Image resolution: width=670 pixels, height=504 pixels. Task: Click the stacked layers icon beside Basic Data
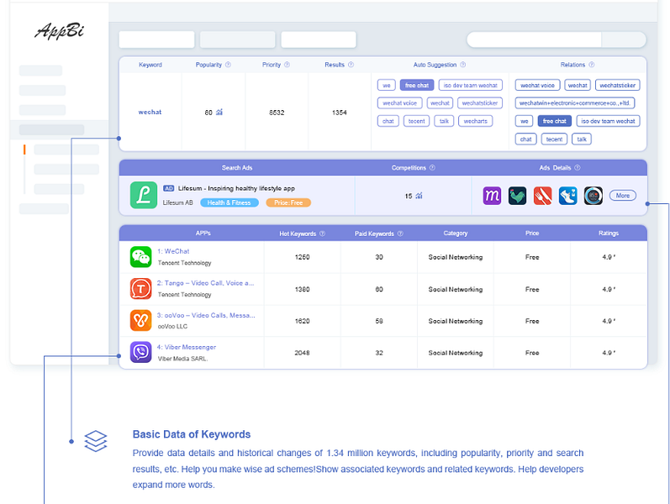click(x=96, y=441)
